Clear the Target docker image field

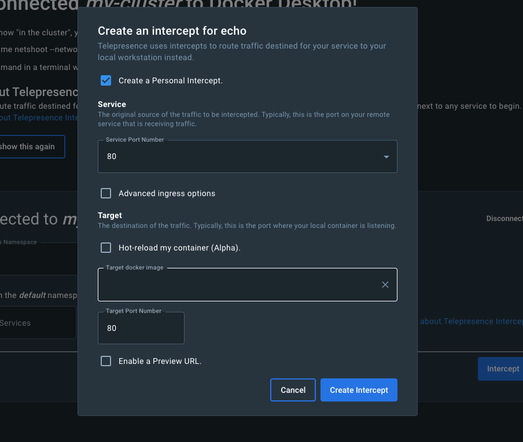click(385, 285)
